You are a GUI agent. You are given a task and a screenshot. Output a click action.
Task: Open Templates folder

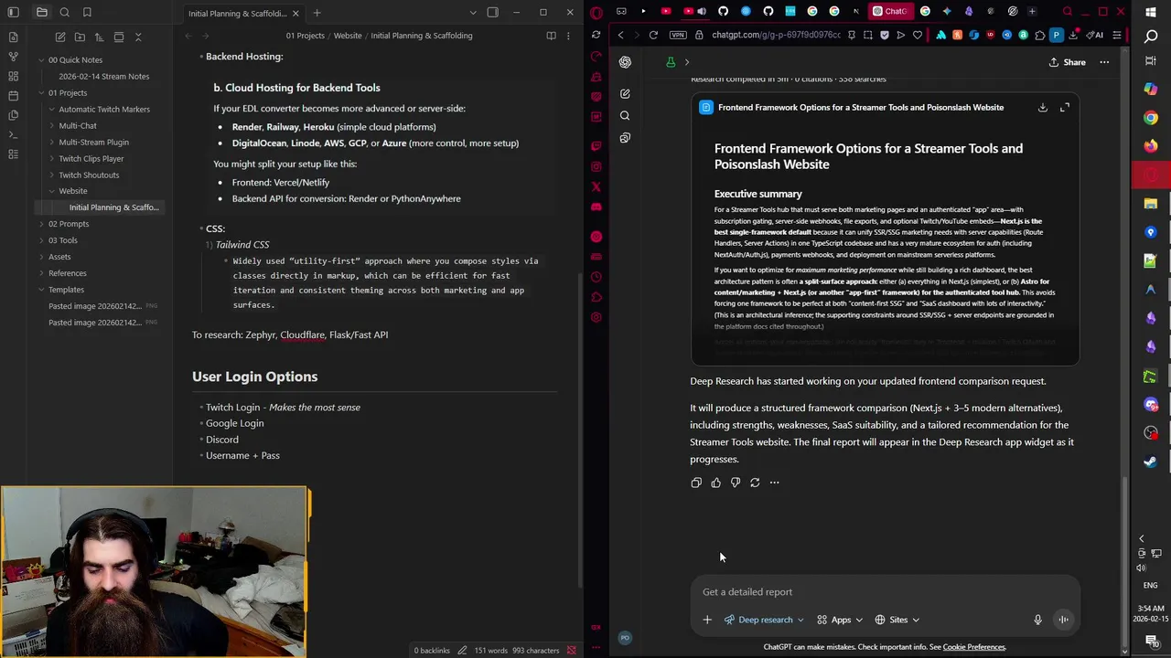[x=66, y=290]
